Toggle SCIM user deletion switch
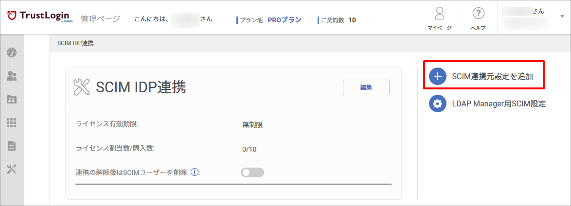571x206 pixels. click(252, 172)
